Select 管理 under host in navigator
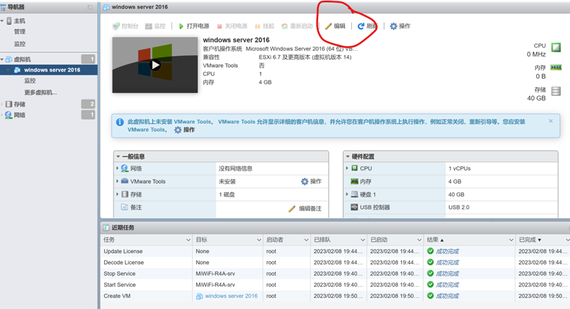 [x=20, y=32]
